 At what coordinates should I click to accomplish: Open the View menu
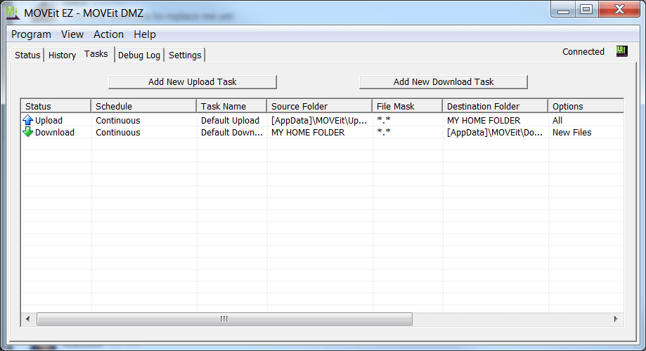click(x=72, y=34)
